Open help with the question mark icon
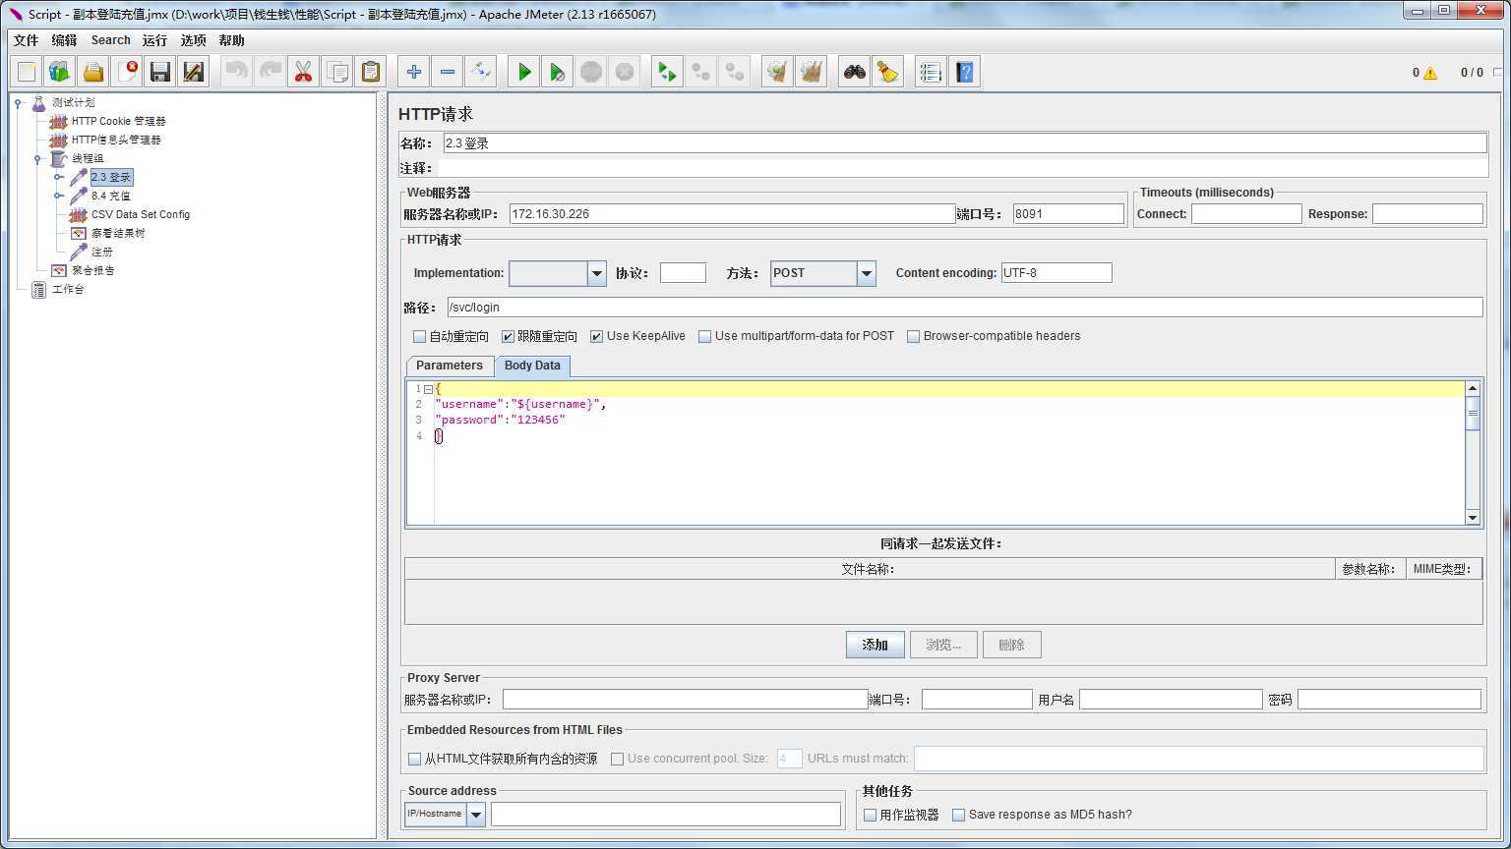Viewport: 1511px width, 849px height. pos(965,72)
